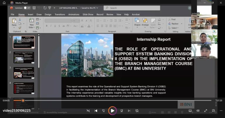Start playback with the Play button
Viewport: 225px width, 118px height.
[x=112, y=111]
